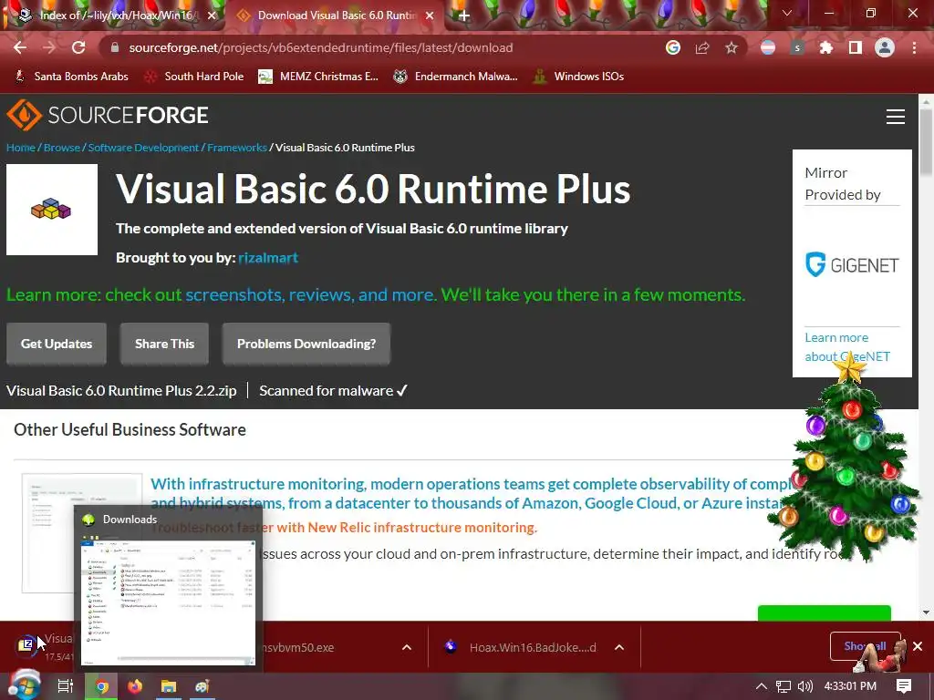
Task: Expand options for msvbvm50.exe download
Action: (407, 647)
